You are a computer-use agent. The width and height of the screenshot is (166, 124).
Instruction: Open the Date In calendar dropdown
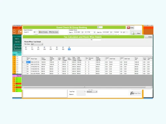[x=83, y=32]
